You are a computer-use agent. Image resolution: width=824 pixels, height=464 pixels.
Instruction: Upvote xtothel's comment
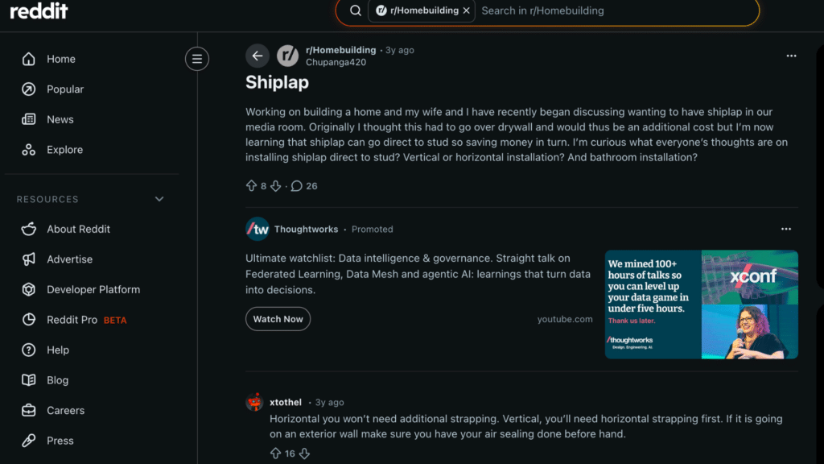tap(275, 454)
